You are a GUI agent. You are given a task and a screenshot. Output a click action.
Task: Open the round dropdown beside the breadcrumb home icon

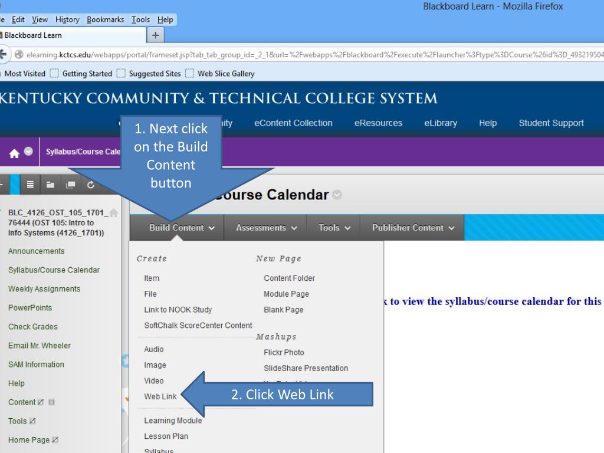point(28,152)
